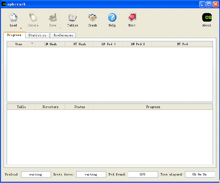Screen dimensions: 220x183
Task: Open Help question mark icon
Action: pyautogui.click(x=112, y=18)
